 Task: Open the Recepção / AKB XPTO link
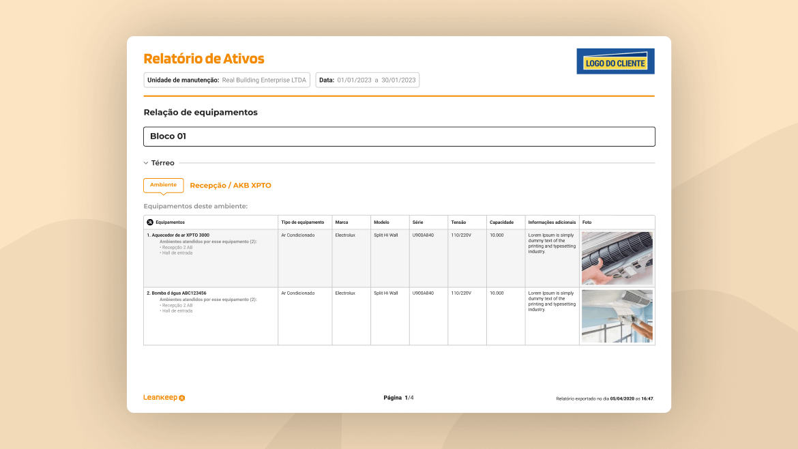230,186
